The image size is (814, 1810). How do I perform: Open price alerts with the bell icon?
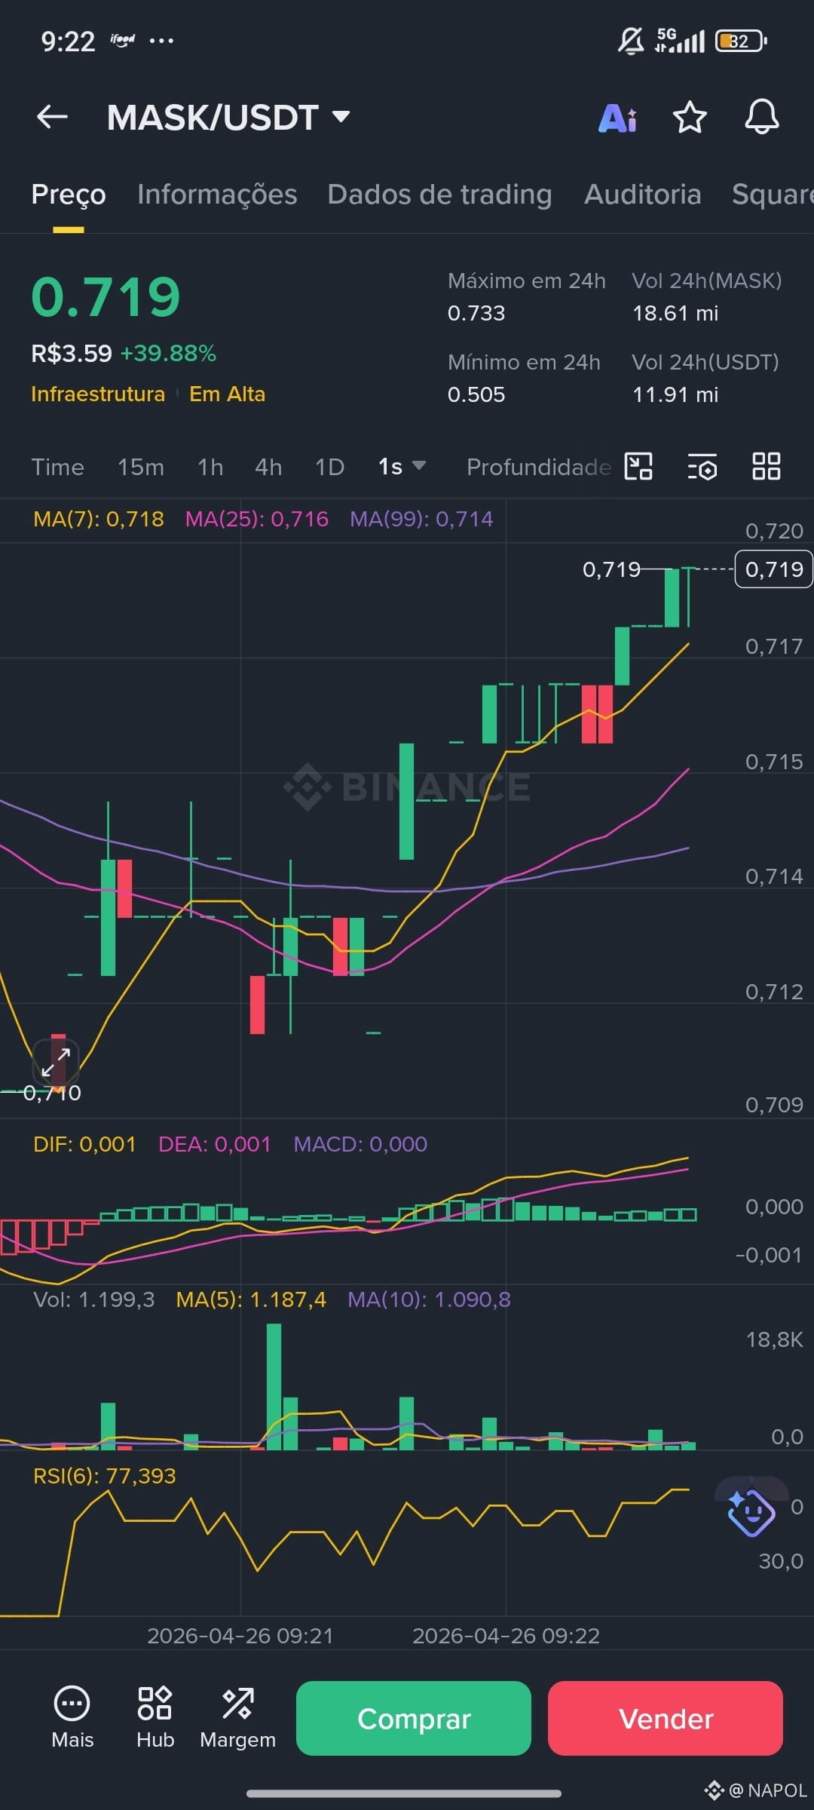[761, 117]
